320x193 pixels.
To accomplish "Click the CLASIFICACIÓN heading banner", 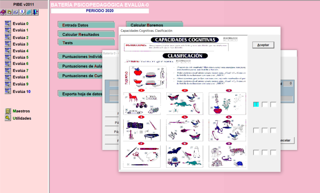I will 185,56.
